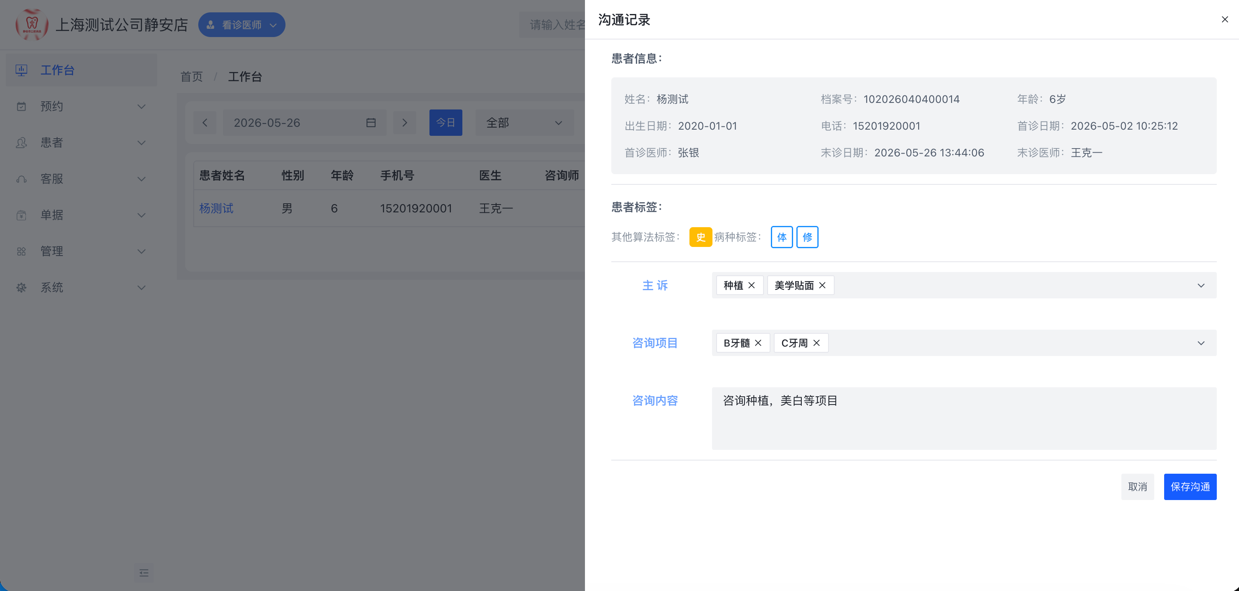Remove the C牙周 tag from 咨询项目
This screenshot has height=591, width=1239.
[817, 343]
